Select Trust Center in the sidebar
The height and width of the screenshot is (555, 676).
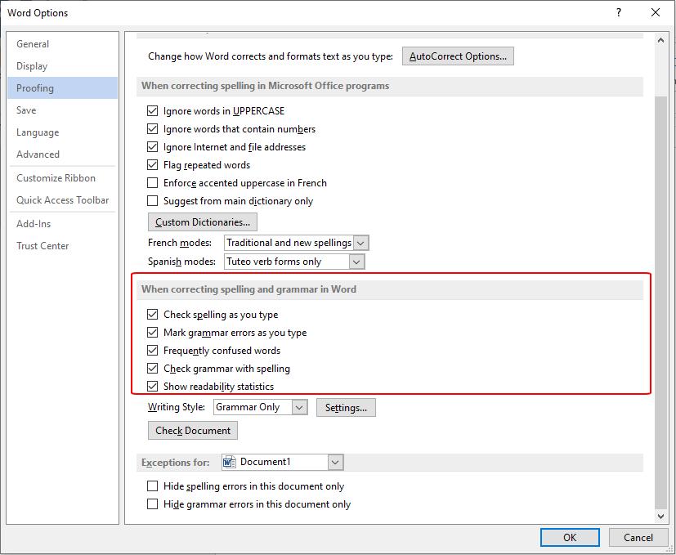[x=43, y=246]
